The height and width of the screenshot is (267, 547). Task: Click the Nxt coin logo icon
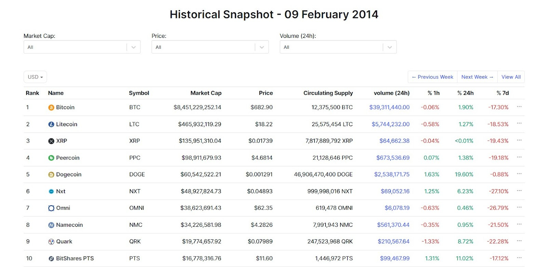pyautogui.click(x=51, y=192)
